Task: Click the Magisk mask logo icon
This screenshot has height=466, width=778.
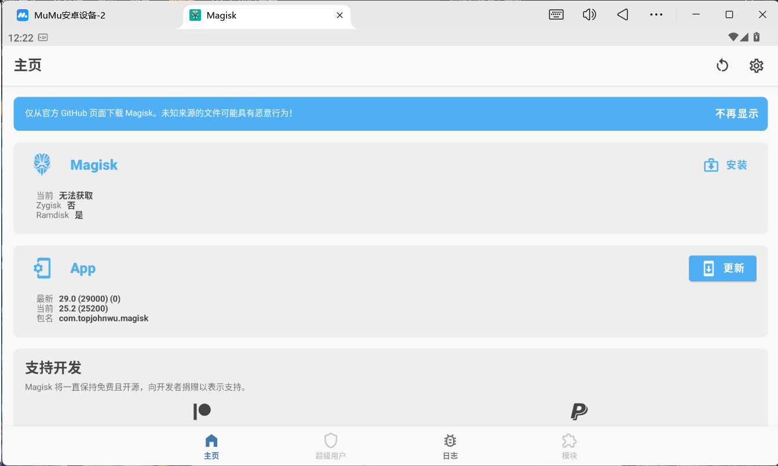Action: point(42,164)
